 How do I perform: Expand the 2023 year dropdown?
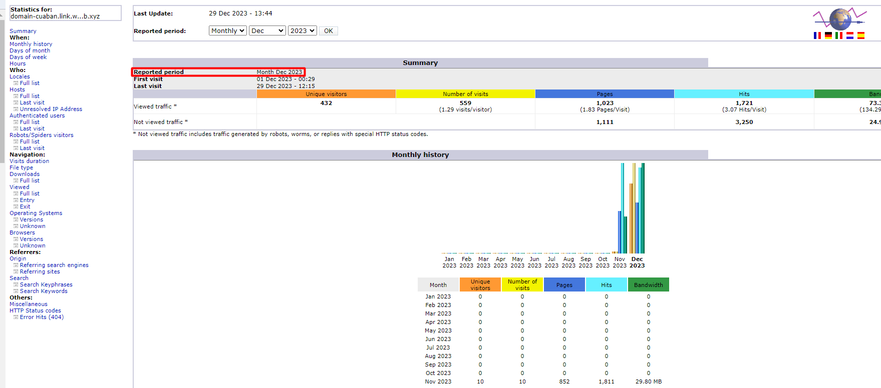(303, 30)
